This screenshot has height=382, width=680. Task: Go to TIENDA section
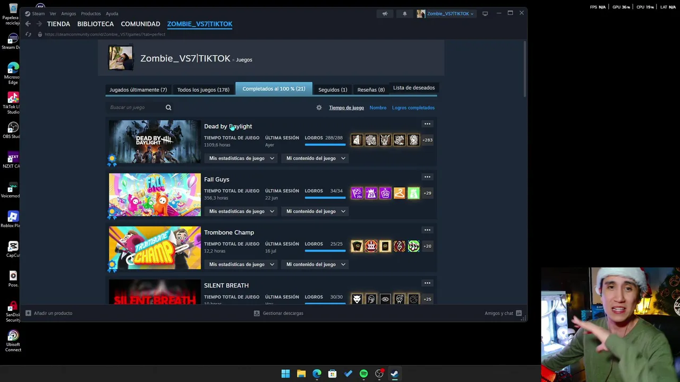[x=58, y=24]
